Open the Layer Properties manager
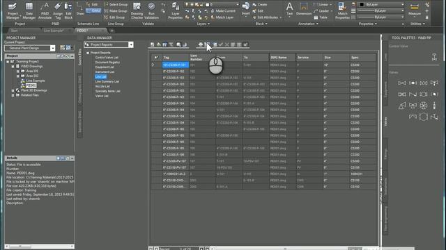The height and width of the screenshot is (250, 446). (x=175, y=10)
